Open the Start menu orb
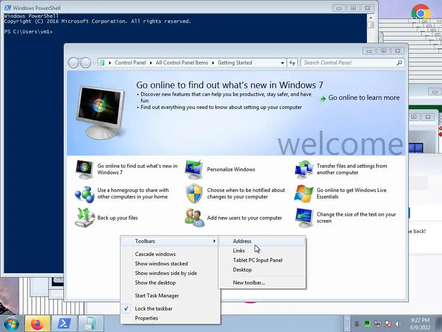This screenshot has width=442, height=332. [x=12, y=323]
